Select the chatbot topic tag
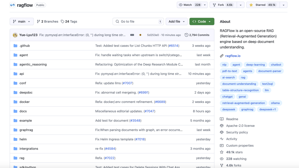 pos(276,65)
